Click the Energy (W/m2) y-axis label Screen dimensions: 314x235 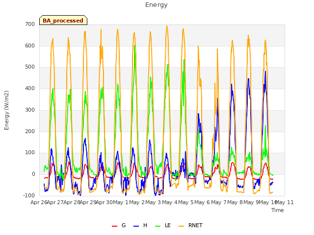point(6,110)
